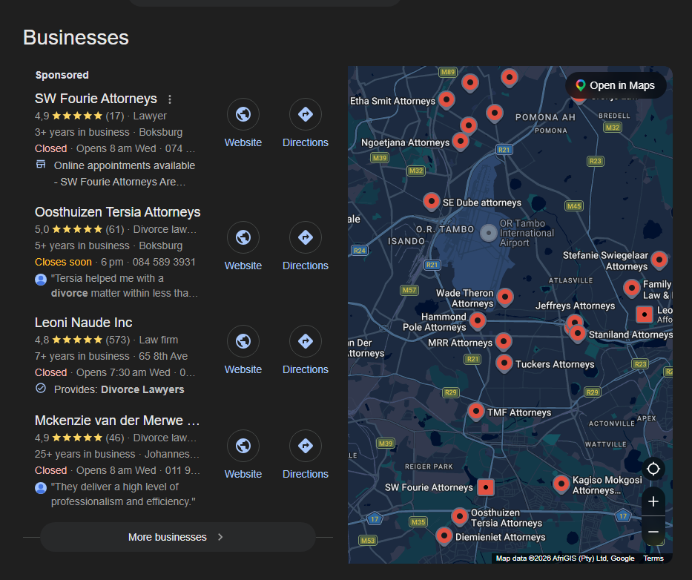The height and width of the screenshot is (580, 692).
Task: Click the (573) review count of Leoni Naude
Action: pyautogui.click(x=118, y=340)
